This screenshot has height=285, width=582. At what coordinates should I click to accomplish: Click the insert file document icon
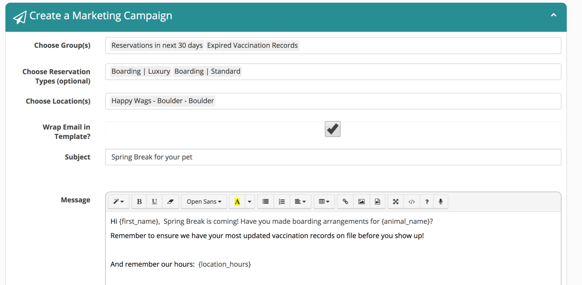[377, 201]
